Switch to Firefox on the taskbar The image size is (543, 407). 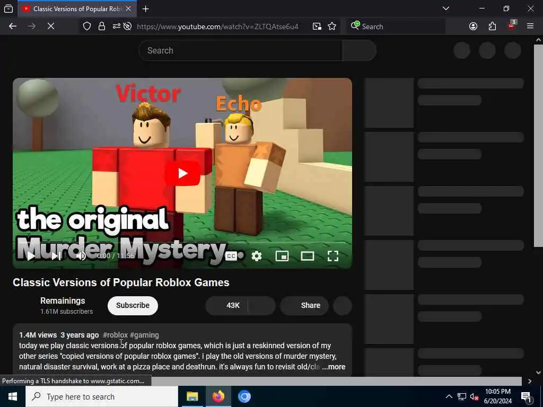(x=218, y=396)
